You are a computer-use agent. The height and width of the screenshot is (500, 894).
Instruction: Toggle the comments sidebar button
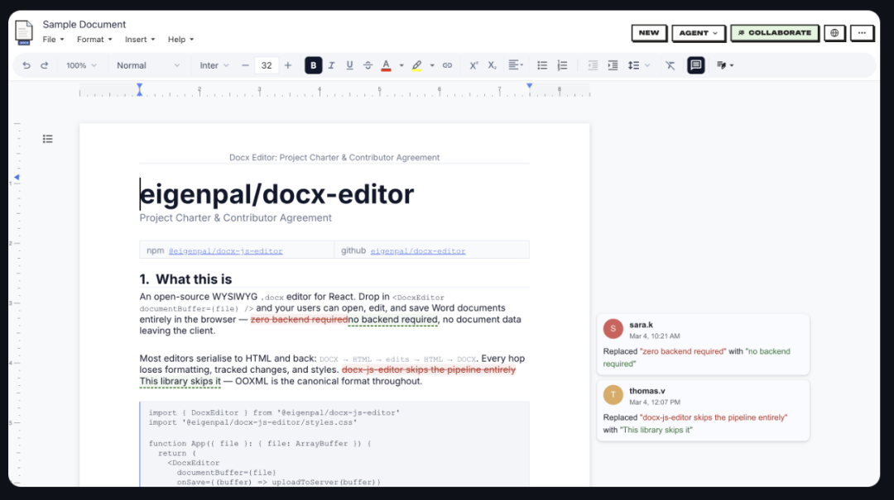point(695,65)
